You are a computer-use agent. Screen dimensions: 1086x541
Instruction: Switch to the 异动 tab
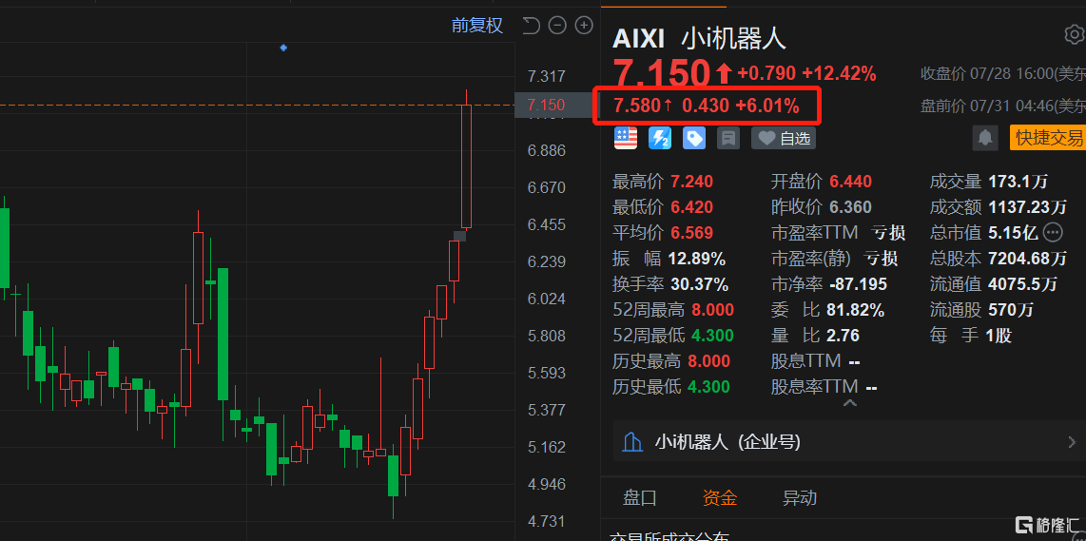799,497
